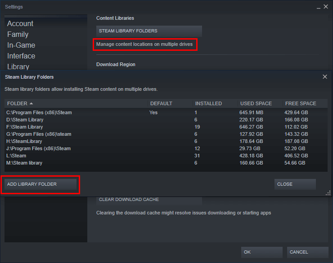
Task: Close the Steam Library Folders dialog with X
Action: (x=325, y=77)
